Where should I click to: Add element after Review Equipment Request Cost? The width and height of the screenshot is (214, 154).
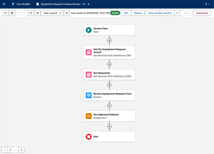pyautogui.click(x=109, y=106)
